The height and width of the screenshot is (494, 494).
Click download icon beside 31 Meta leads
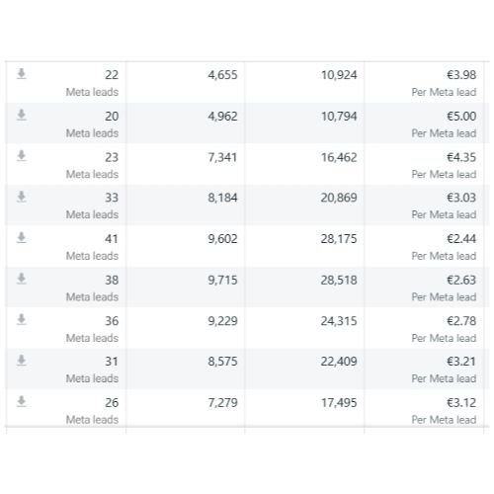click(22, 361)
